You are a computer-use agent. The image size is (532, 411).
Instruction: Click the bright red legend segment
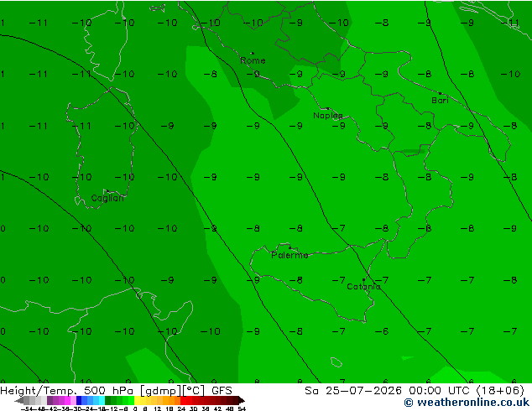pyautogui.click(x=183, y=400)
